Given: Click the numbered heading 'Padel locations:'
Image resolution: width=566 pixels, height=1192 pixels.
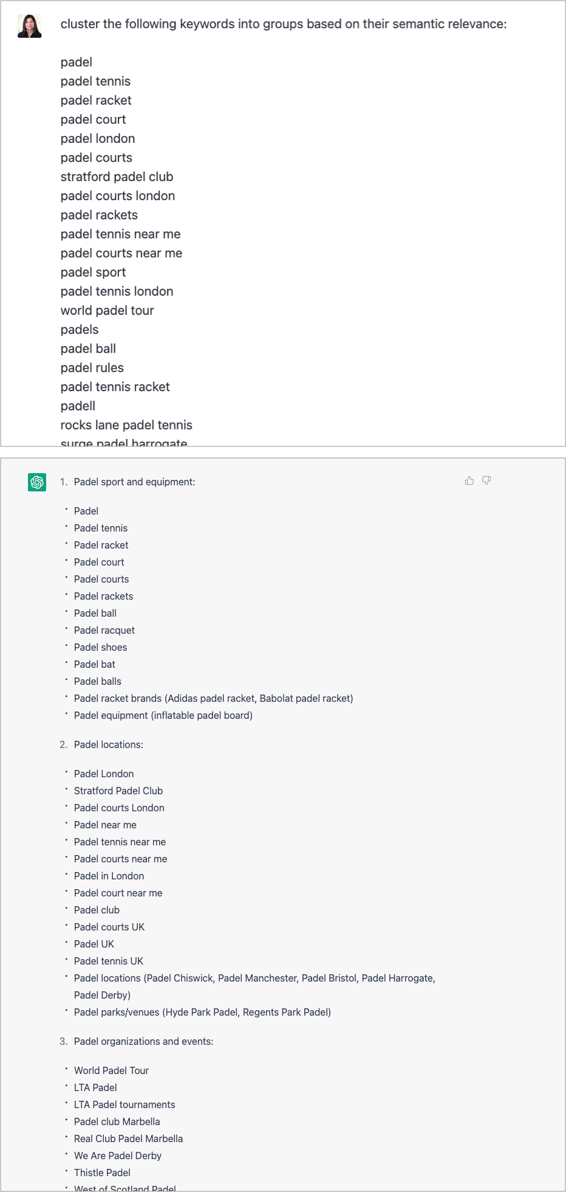Looking at the screenshot, I should (109, 744).
